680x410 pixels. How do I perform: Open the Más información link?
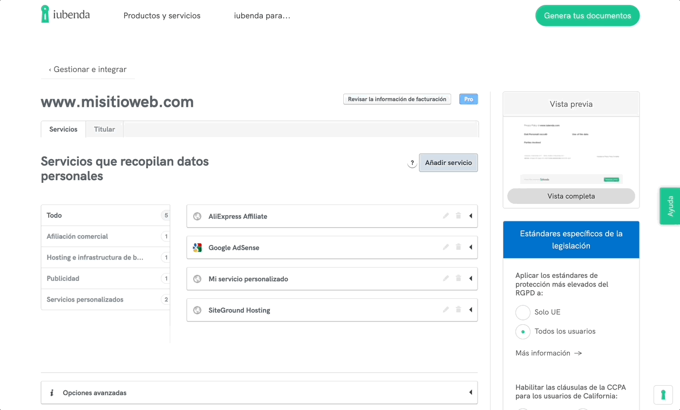[x=548, y=353]
